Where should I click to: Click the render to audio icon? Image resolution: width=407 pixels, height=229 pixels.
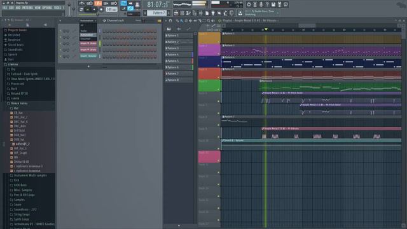(280, 4)
